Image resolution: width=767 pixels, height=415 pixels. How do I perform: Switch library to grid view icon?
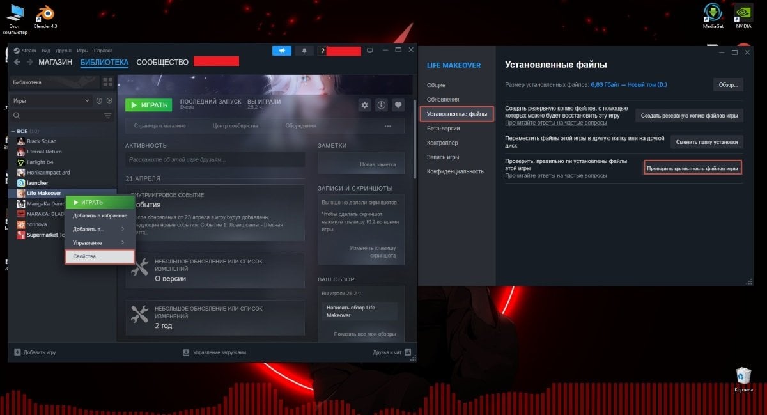(x=107, y=82)
